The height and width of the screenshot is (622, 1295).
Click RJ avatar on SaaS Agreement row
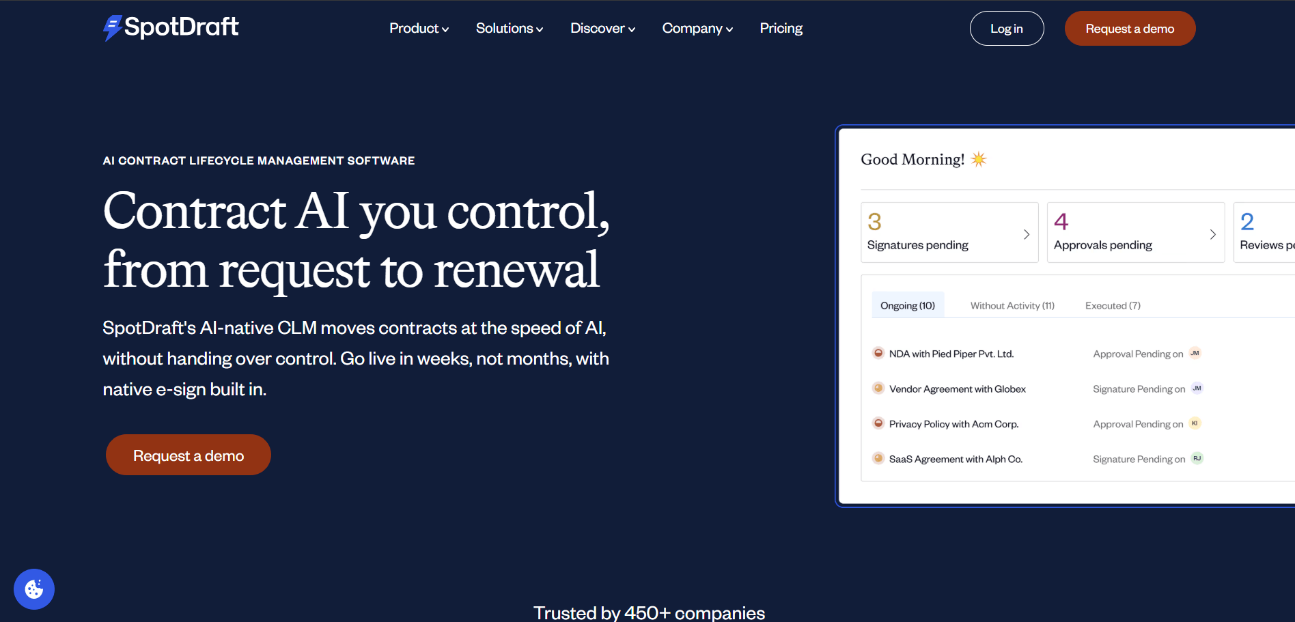point(1197,458)
